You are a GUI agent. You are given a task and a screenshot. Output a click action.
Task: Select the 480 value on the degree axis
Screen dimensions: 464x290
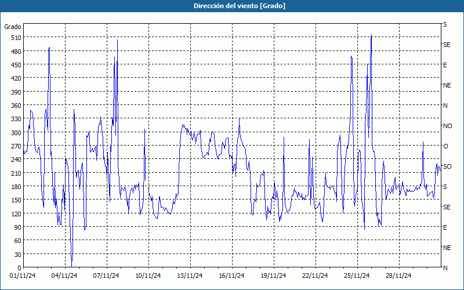click(x=16, y=52)
